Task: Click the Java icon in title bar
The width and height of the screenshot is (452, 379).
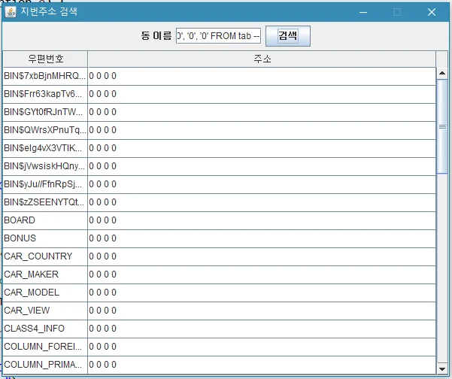Action: tap(11, 12)
